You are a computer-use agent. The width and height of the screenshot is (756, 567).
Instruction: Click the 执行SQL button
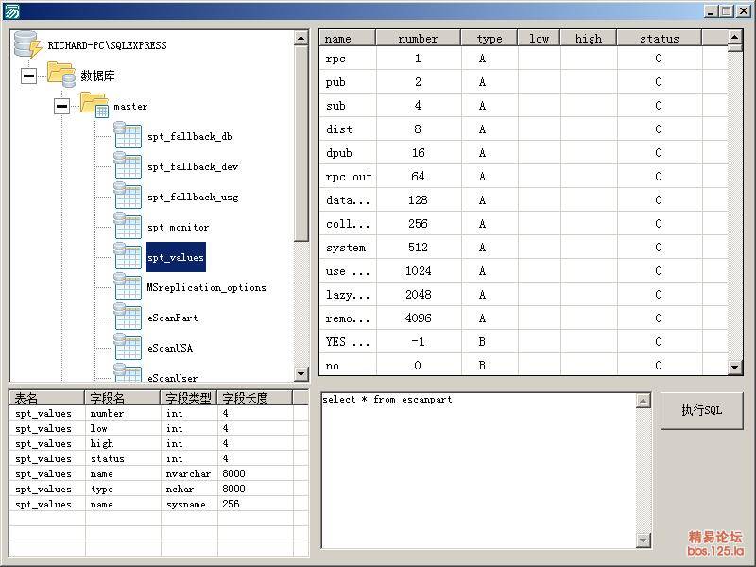[x=701, y=411]
